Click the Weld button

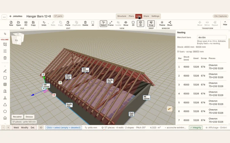pyautogui.click(x=16, y=127)
